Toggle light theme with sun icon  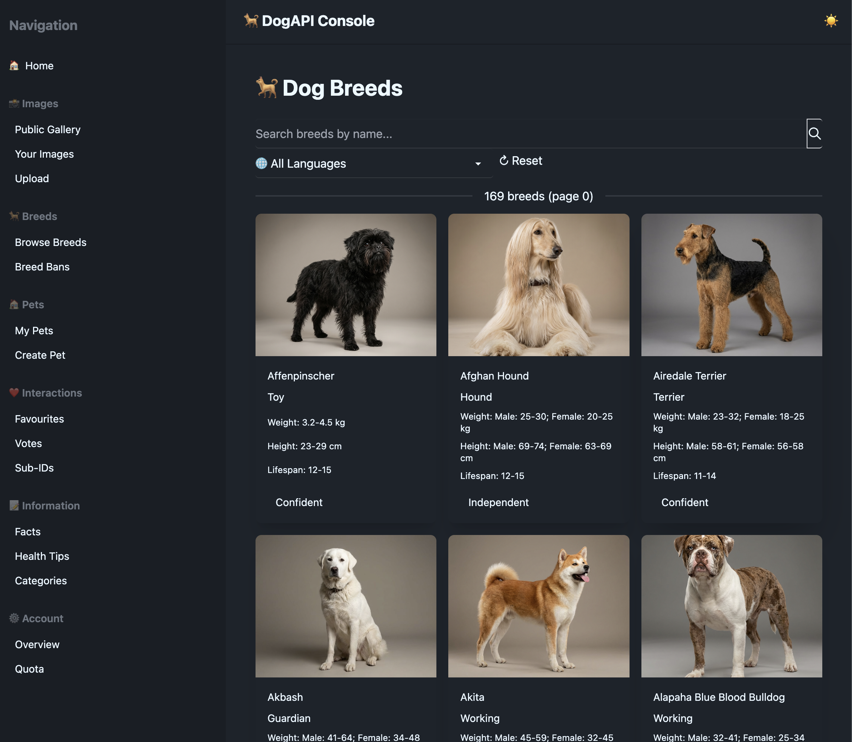pos(831,21)
